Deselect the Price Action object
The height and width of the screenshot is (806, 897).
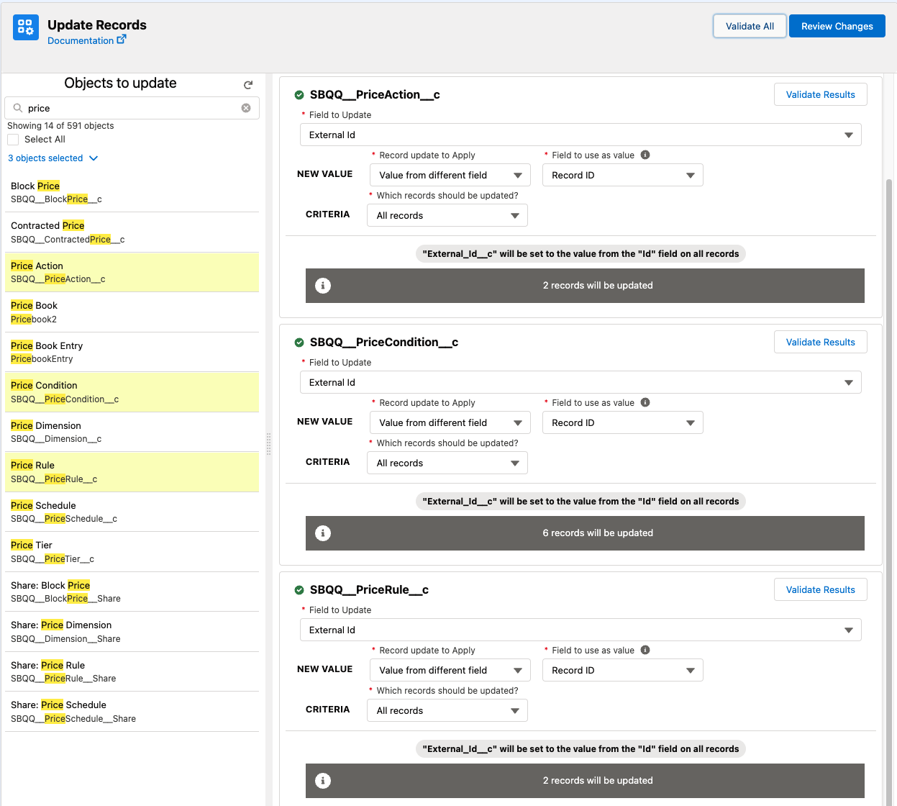pyautogui.click(x=132, y=272)
